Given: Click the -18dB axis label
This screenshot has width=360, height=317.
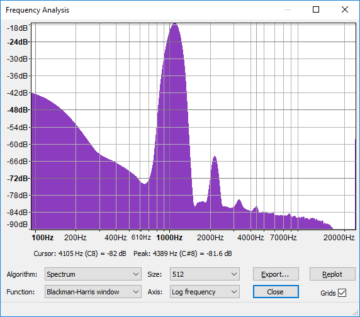Looking at the screenshot, I should click(17, 28).
